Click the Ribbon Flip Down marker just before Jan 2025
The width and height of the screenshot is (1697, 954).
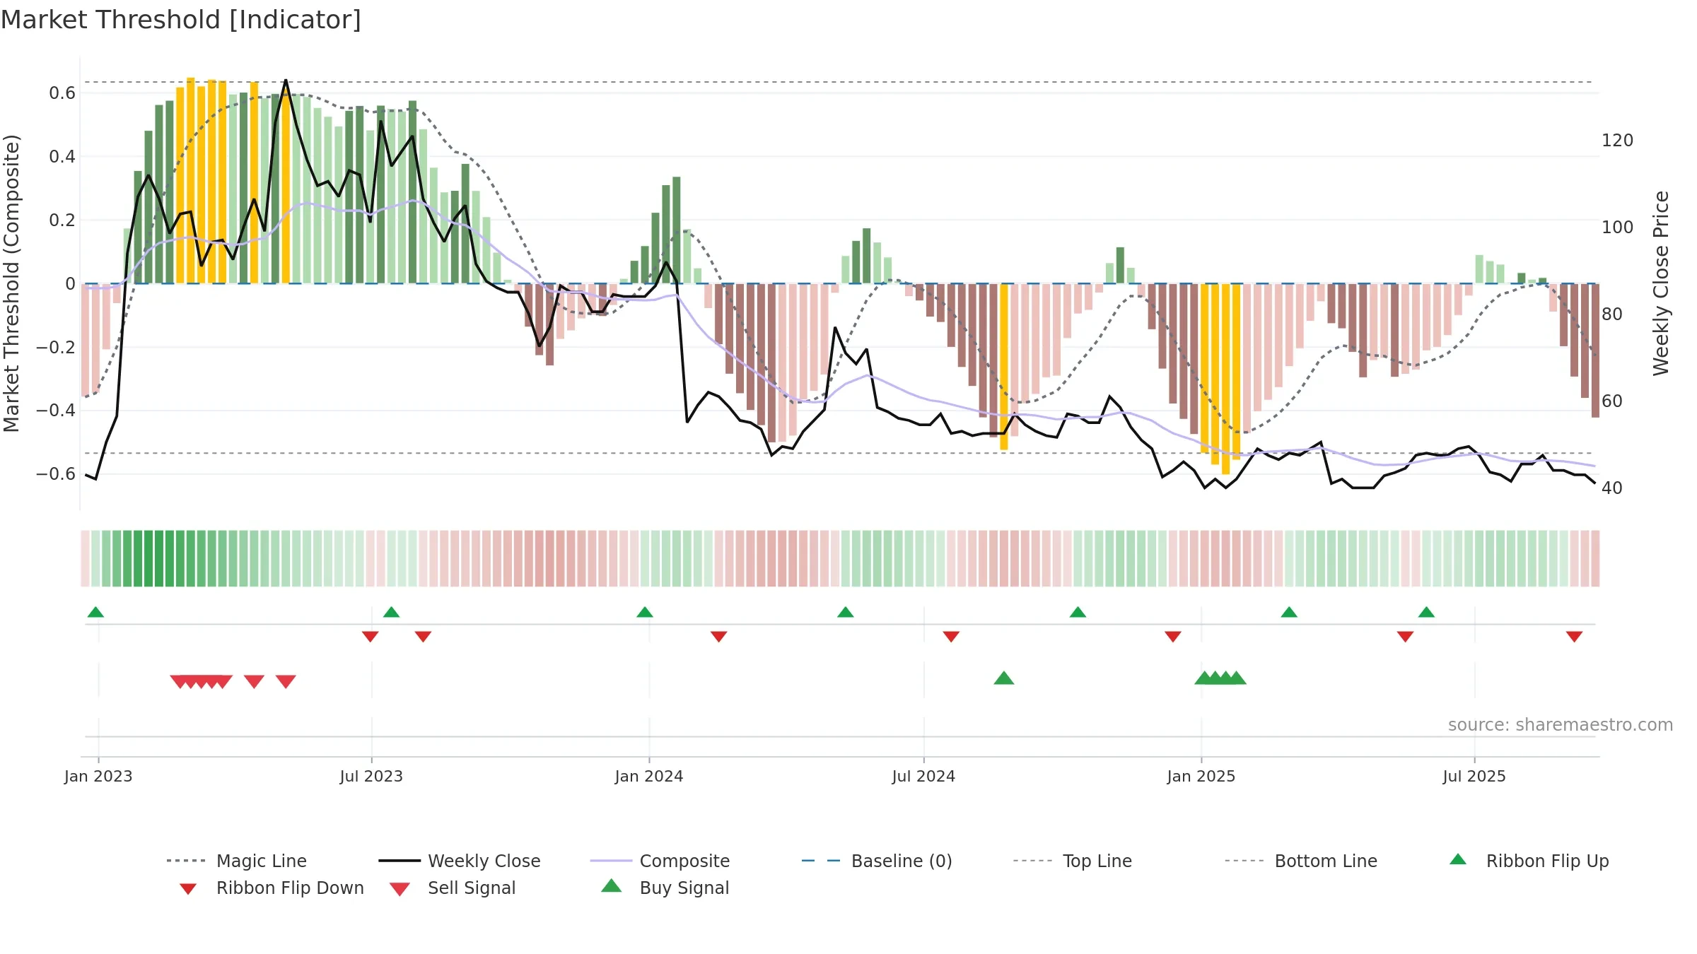pos(1173,636)
